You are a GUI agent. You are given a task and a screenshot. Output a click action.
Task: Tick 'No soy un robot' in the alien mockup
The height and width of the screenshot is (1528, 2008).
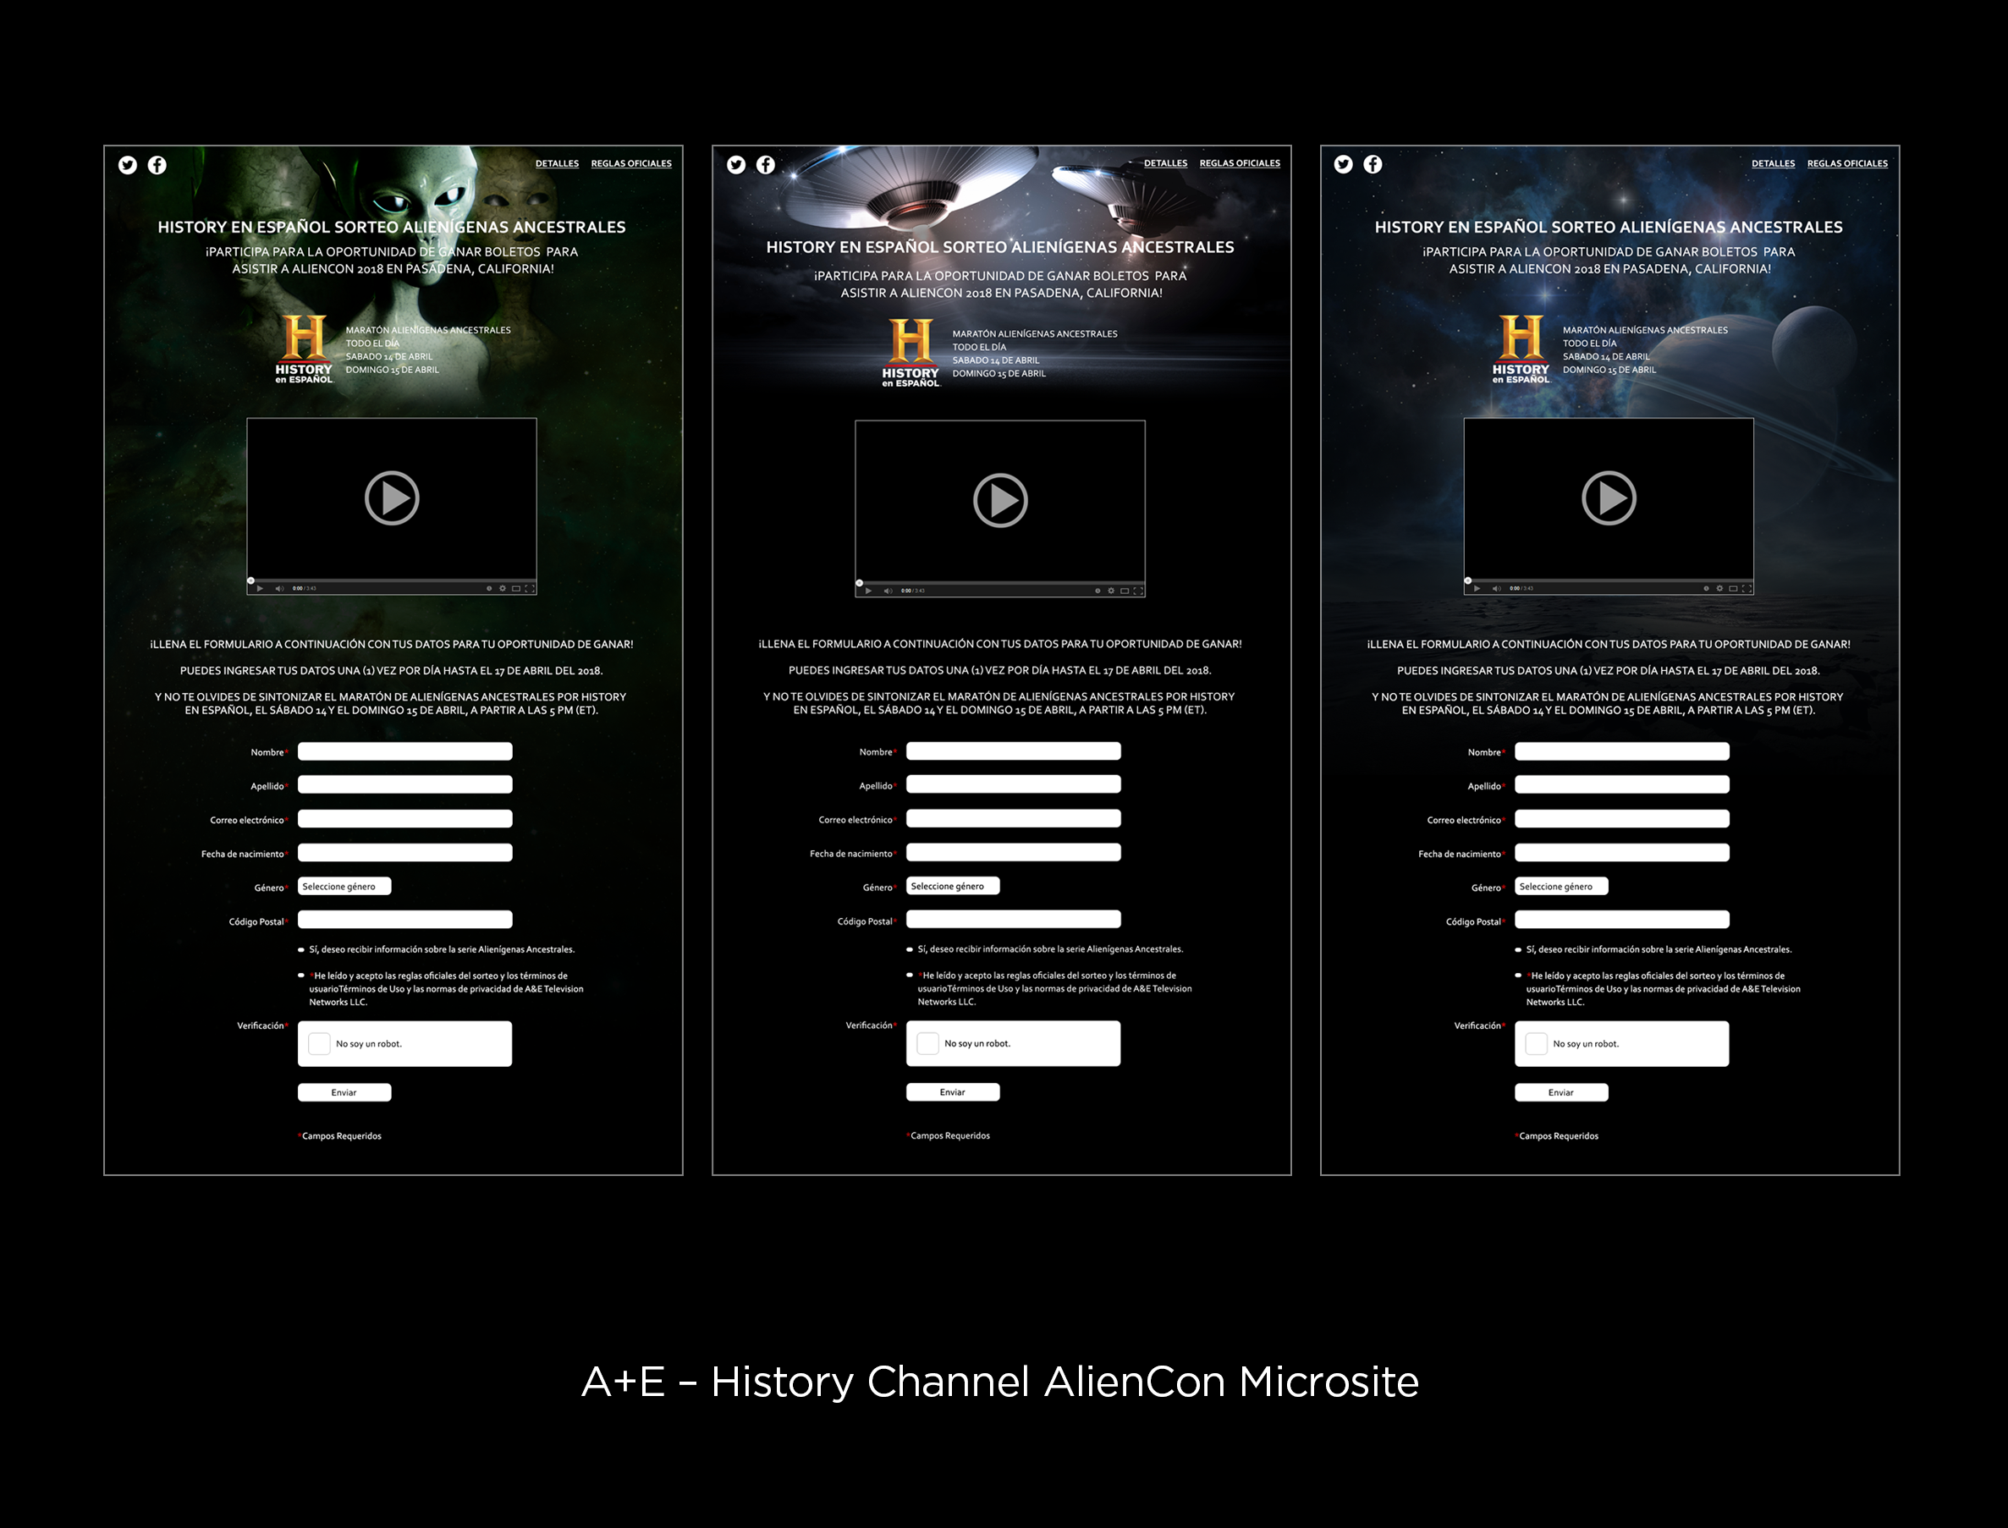pos(319,1043)
